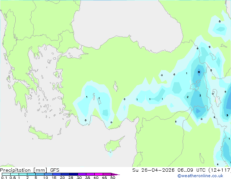Click the '25' legend scale label
Viewport: 231px width, 179px height.
tap(71, 178)
